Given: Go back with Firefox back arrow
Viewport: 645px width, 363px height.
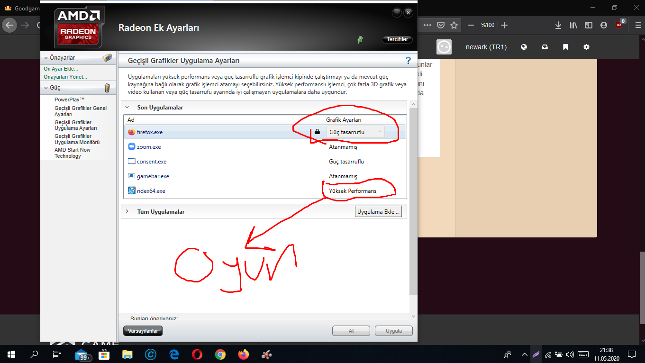Looking at the screenshot, I should (x=10, y=25).
